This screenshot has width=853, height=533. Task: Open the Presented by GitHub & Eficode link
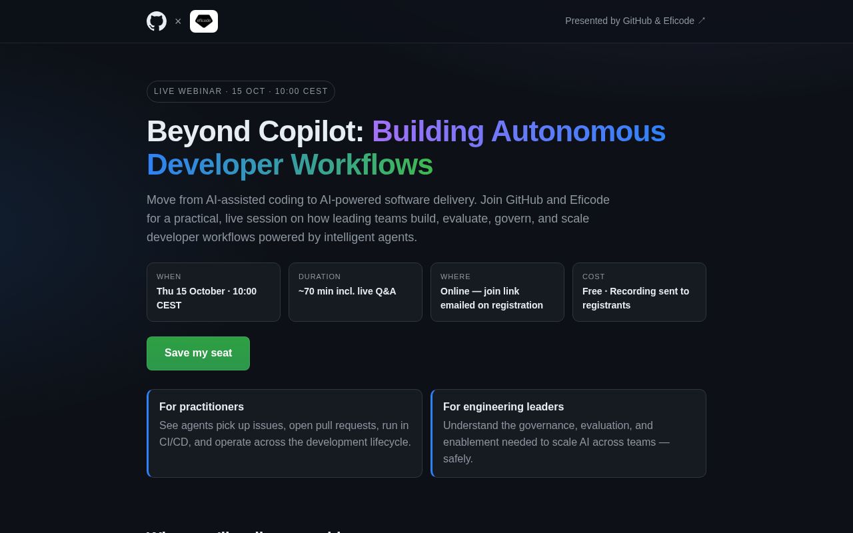635,21
